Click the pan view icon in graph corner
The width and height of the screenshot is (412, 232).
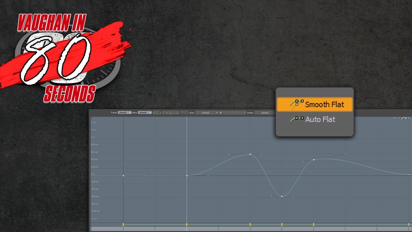(395, 118)
